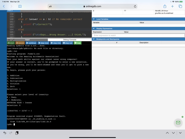
Task: Add a new Safari tab
Action: (172, 6)
